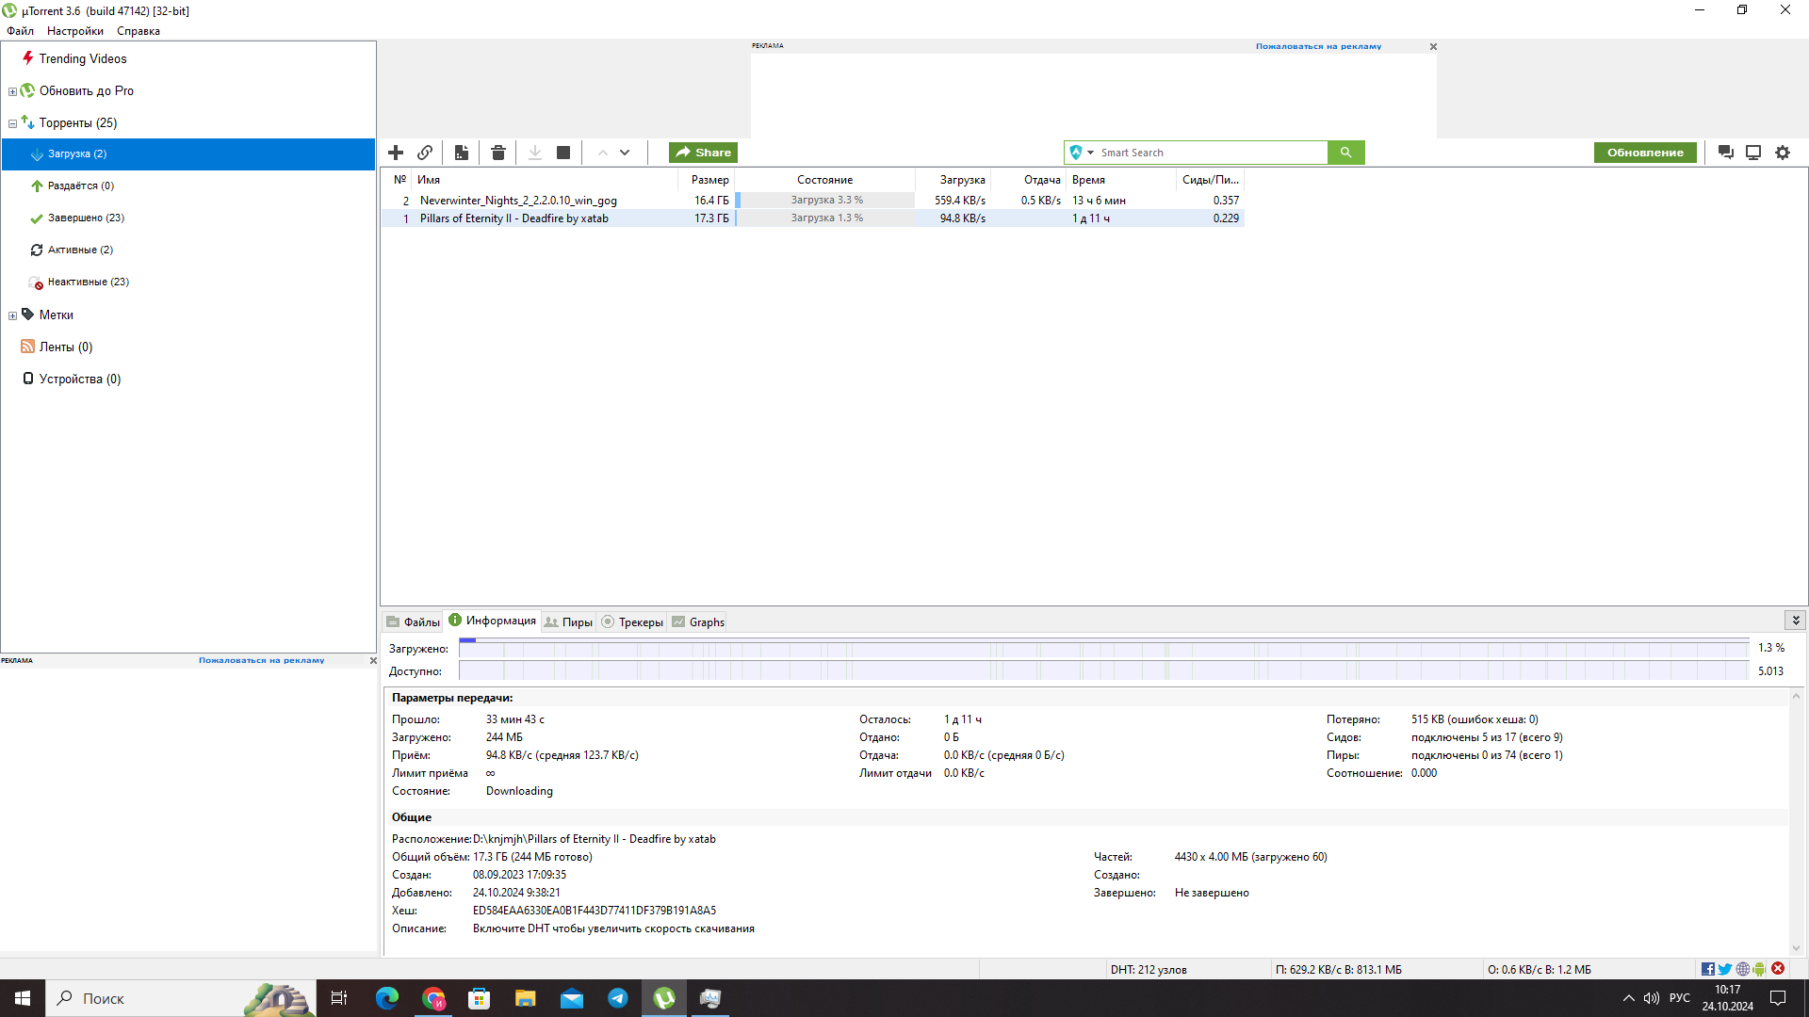
Task: Switch to the Пиры tab
Action: click(568, 621)
